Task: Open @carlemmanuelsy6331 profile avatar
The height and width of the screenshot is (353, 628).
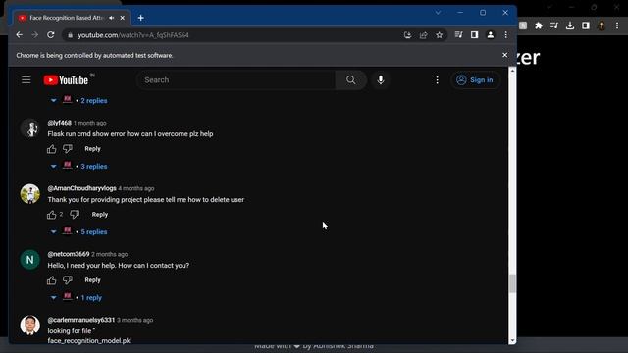Action: (30, 325)
